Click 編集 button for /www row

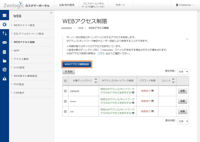pyautogui.click(x=183, y=101)
